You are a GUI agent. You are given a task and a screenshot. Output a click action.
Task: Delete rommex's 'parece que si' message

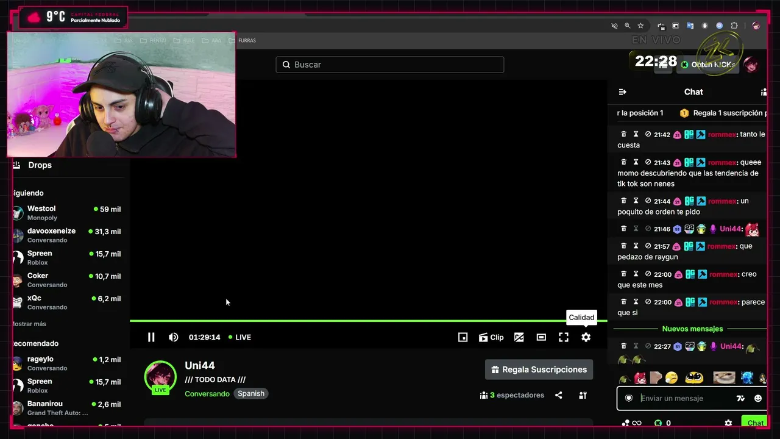point(623,302)
